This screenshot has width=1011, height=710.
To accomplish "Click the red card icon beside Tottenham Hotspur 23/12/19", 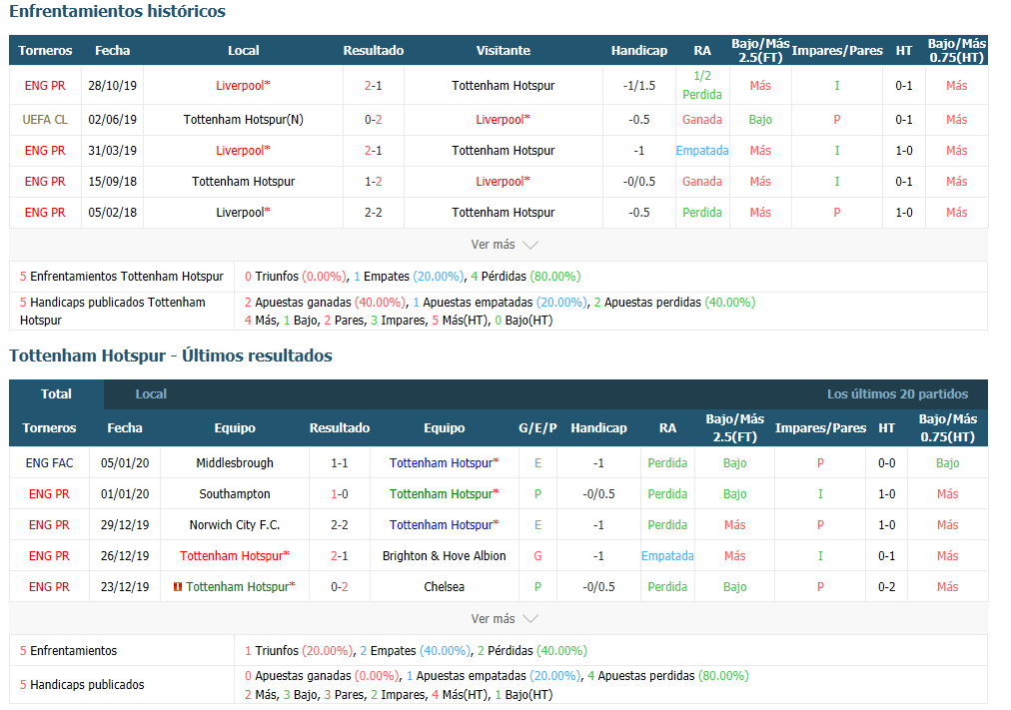I will tap(177, 587).
